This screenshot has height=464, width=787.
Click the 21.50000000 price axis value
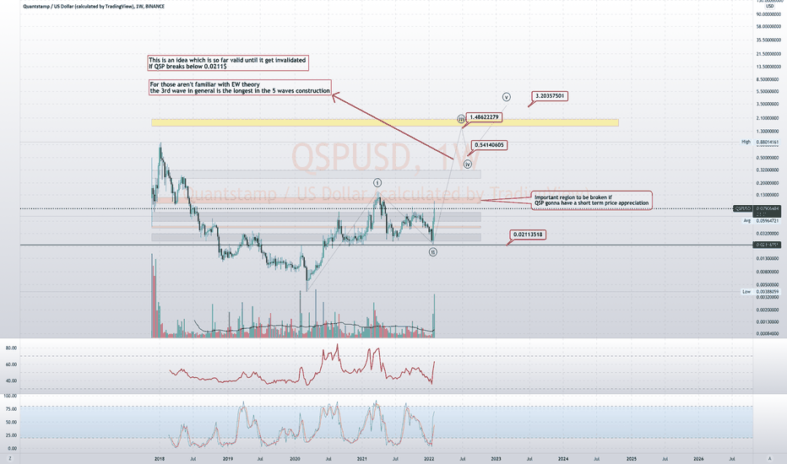pos(768,54)
